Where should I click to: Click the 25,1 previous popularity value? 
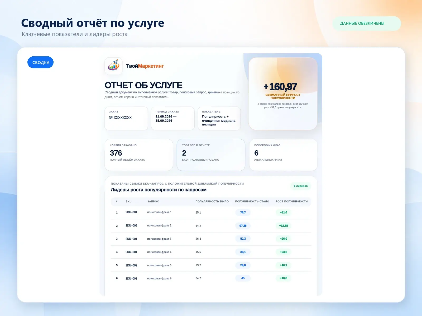click(x=198, y=213)
